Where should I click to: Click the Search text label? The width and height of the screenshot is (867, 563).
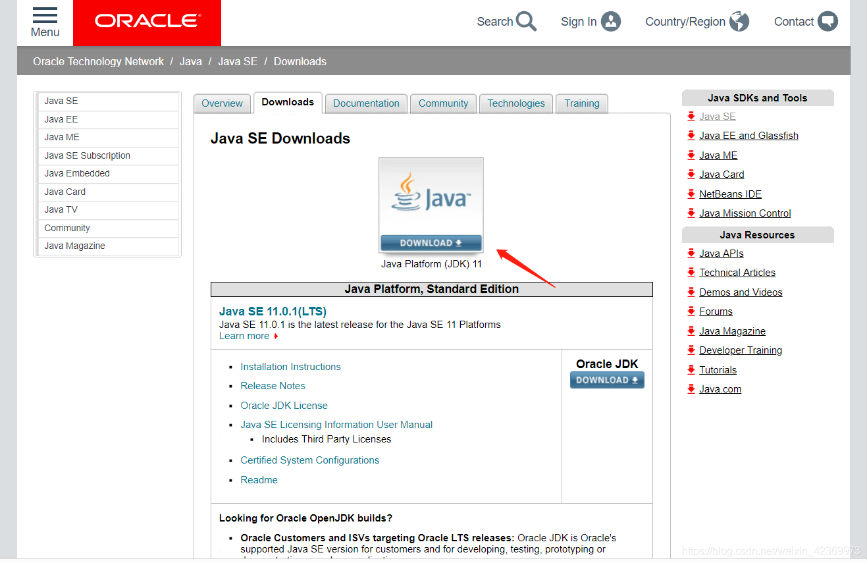click(x=494, y=22)
